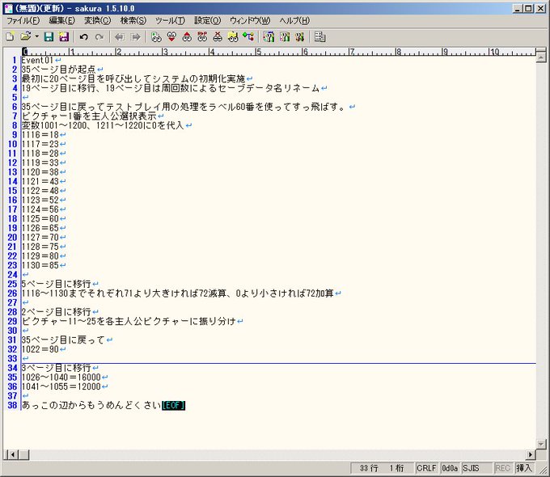Click the line 3ページ目に移行

click(56, 368)
